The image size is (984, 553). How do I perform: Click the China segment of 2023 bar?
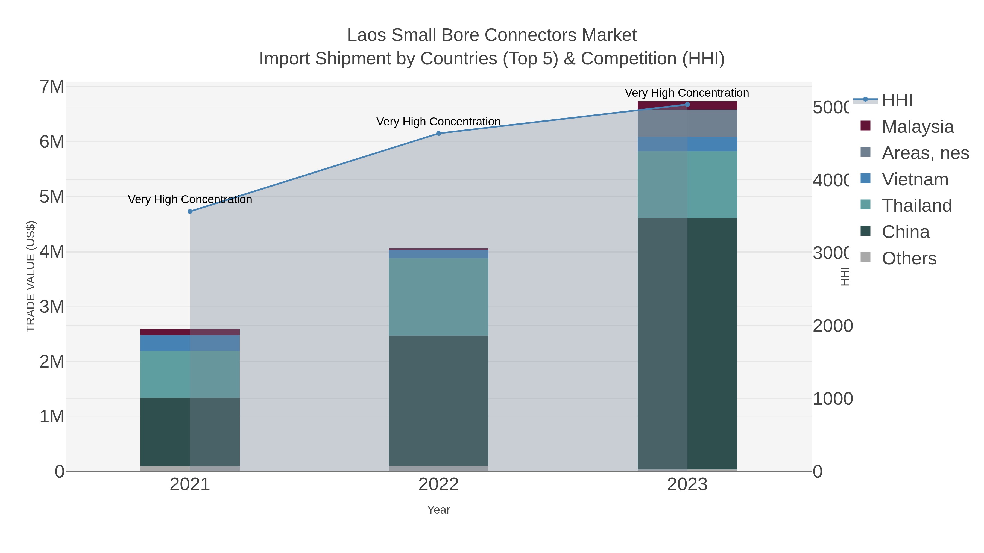[687, 344]
